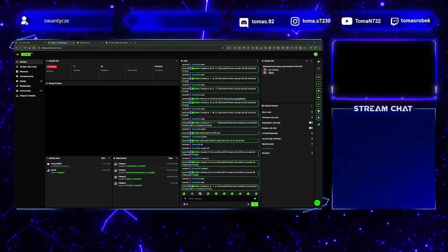Click the lightning bolt widget icon
Image resolution: width=448 pixels, height=252 pixels.
tap(318, 84)
